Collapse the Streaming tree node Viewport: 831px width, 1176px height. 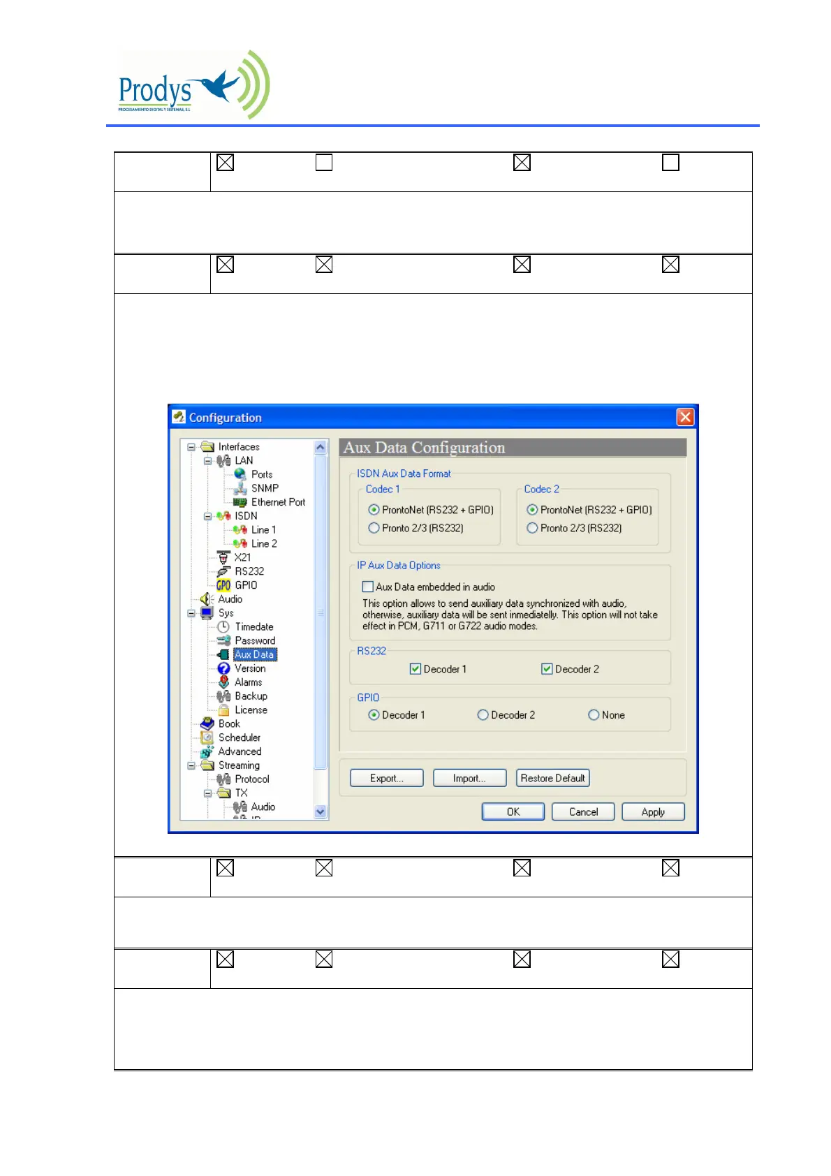[191, 765]
